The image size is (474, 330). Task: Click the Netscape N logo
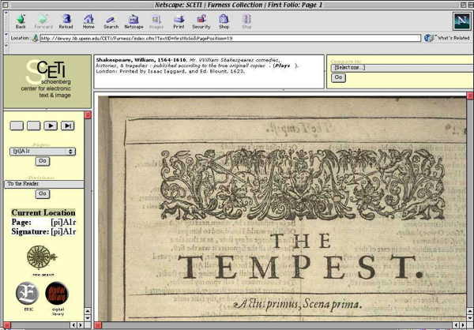tap(462, 21)
